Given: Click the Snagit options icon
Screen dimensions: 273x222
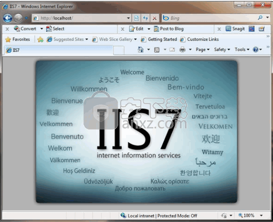Looking at the screenshot, I should point(261,29).
